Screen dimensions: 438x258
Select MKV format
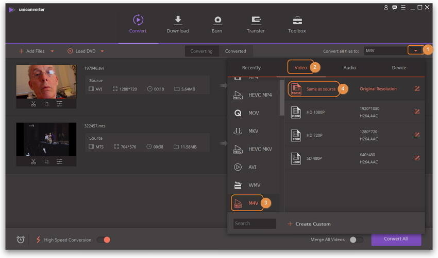(x=254, y=131)
